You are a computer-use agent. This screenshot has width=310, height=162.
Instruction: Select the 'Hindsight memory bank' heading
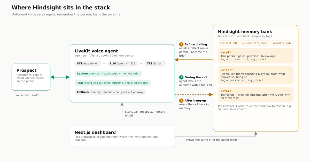245,32
